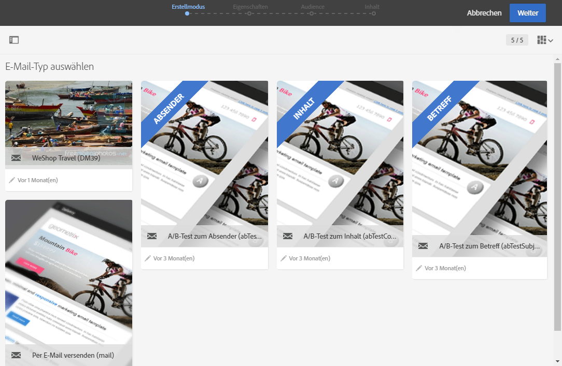Viewport: 562px width, 366px height.
Task: Click 'Vor 3 Monat(en)' under Inhalt card
Action: (x=310, y=258)
